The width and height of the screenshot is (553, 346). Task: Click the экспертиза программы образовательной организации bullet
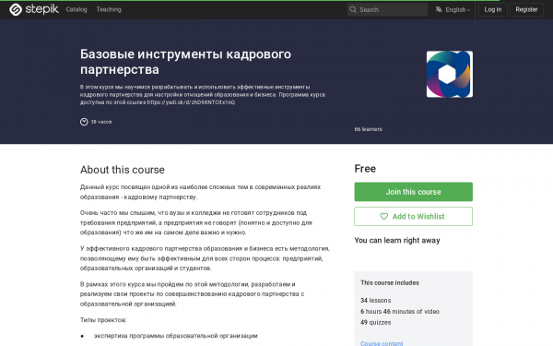coord(176,336)
